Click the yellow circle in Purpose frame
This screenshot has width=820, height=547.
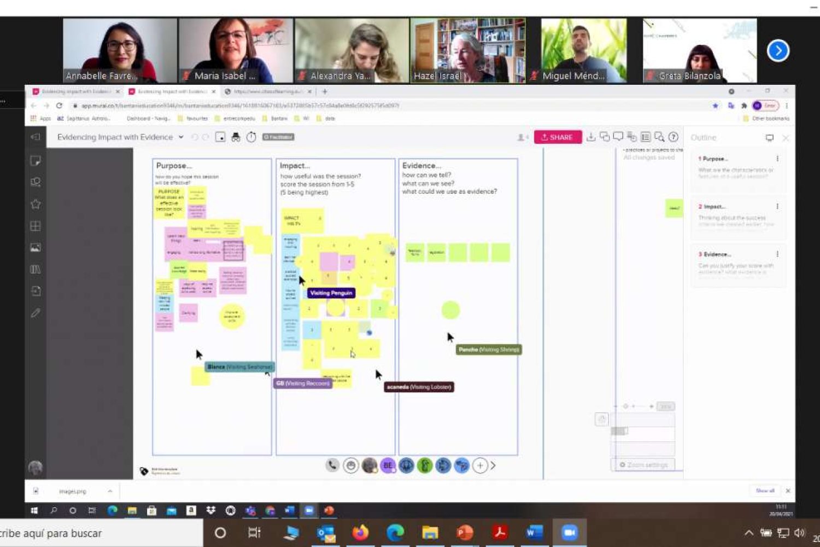pos(232,317)
